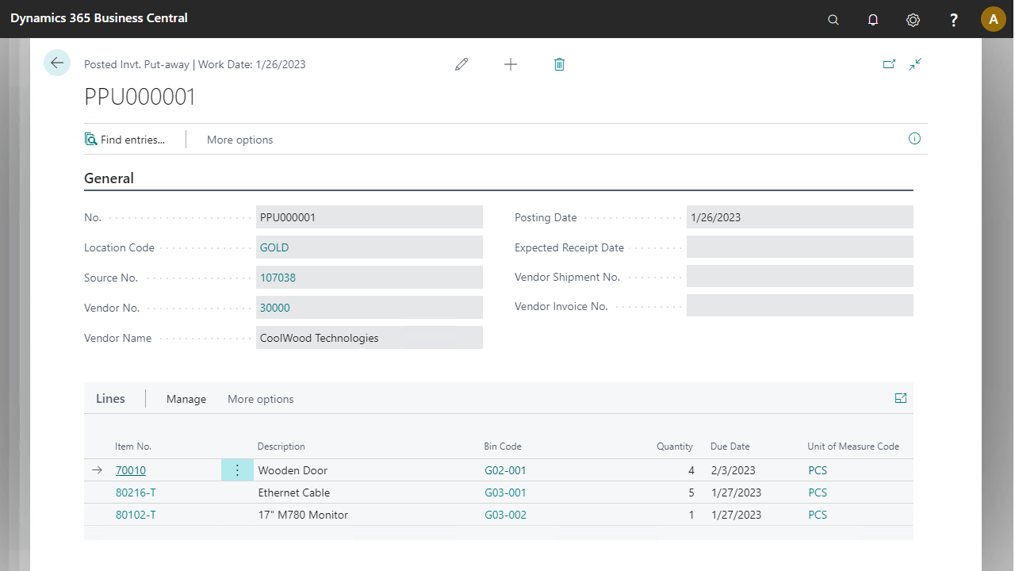Image resolution: width=1015 pixels, height=571 pixels.
Task: Open item 80216-T link
Action: click(x=136, y=492)
